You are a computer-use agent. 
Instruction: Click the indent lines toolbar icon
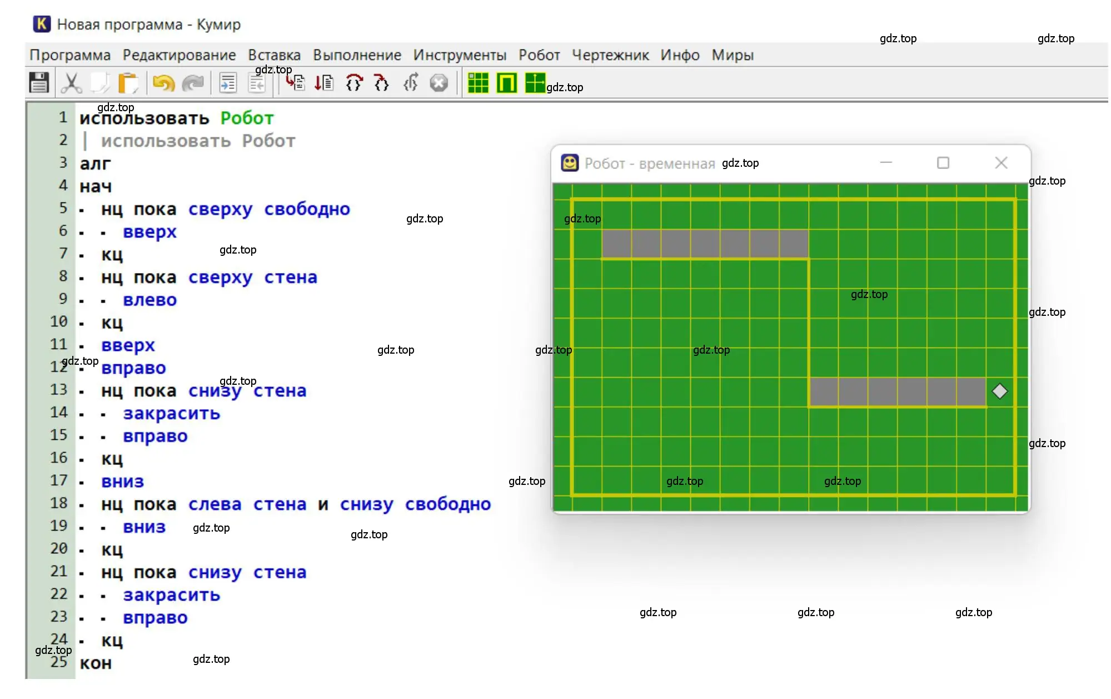click(228, 83)
